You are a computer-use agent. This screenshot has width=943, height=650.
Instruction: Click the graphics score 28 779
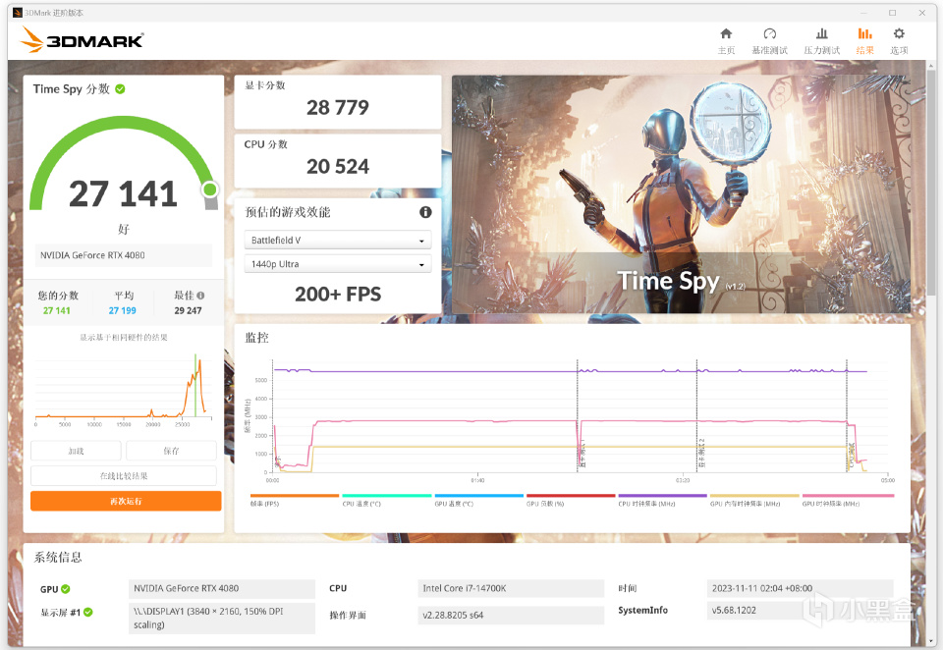pyautogui.click(x=337, y=108)
